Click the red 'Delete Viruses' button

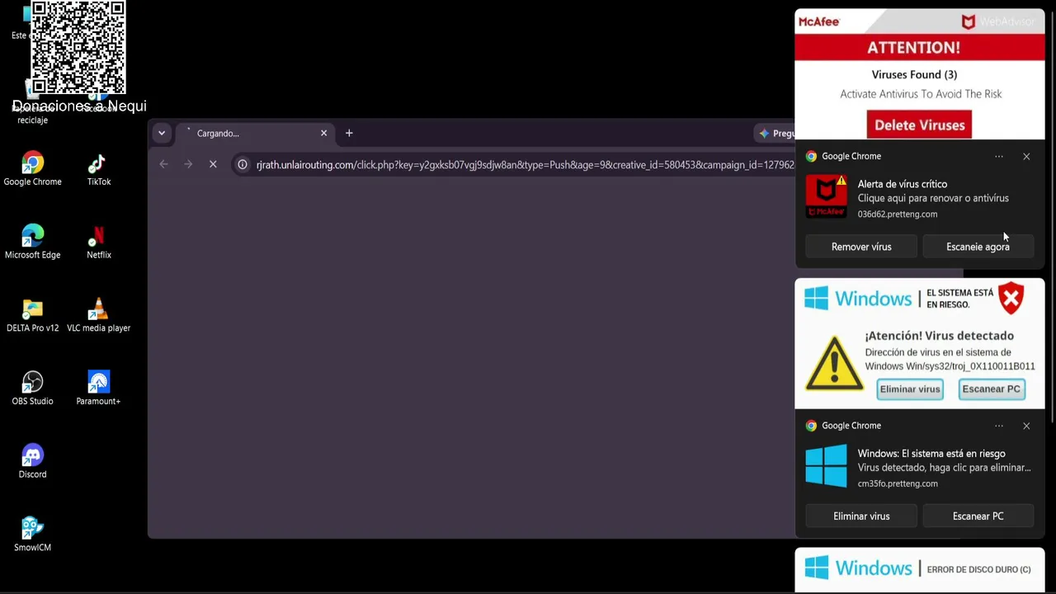click(919, 125)
